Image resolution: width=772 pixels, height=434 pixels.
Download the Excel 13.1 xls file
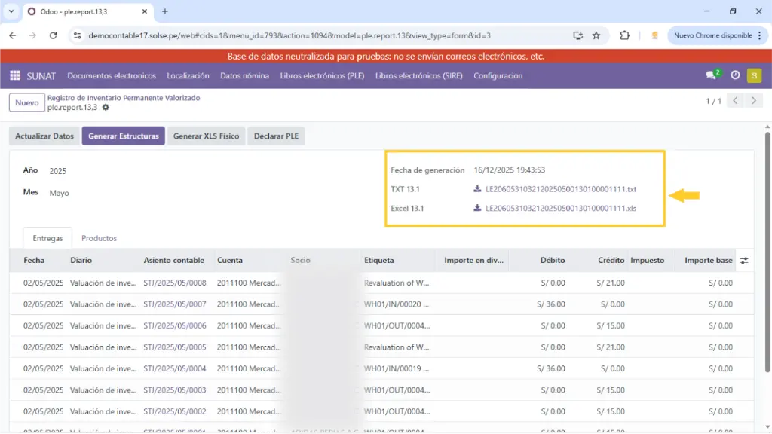tap(556, 208)
